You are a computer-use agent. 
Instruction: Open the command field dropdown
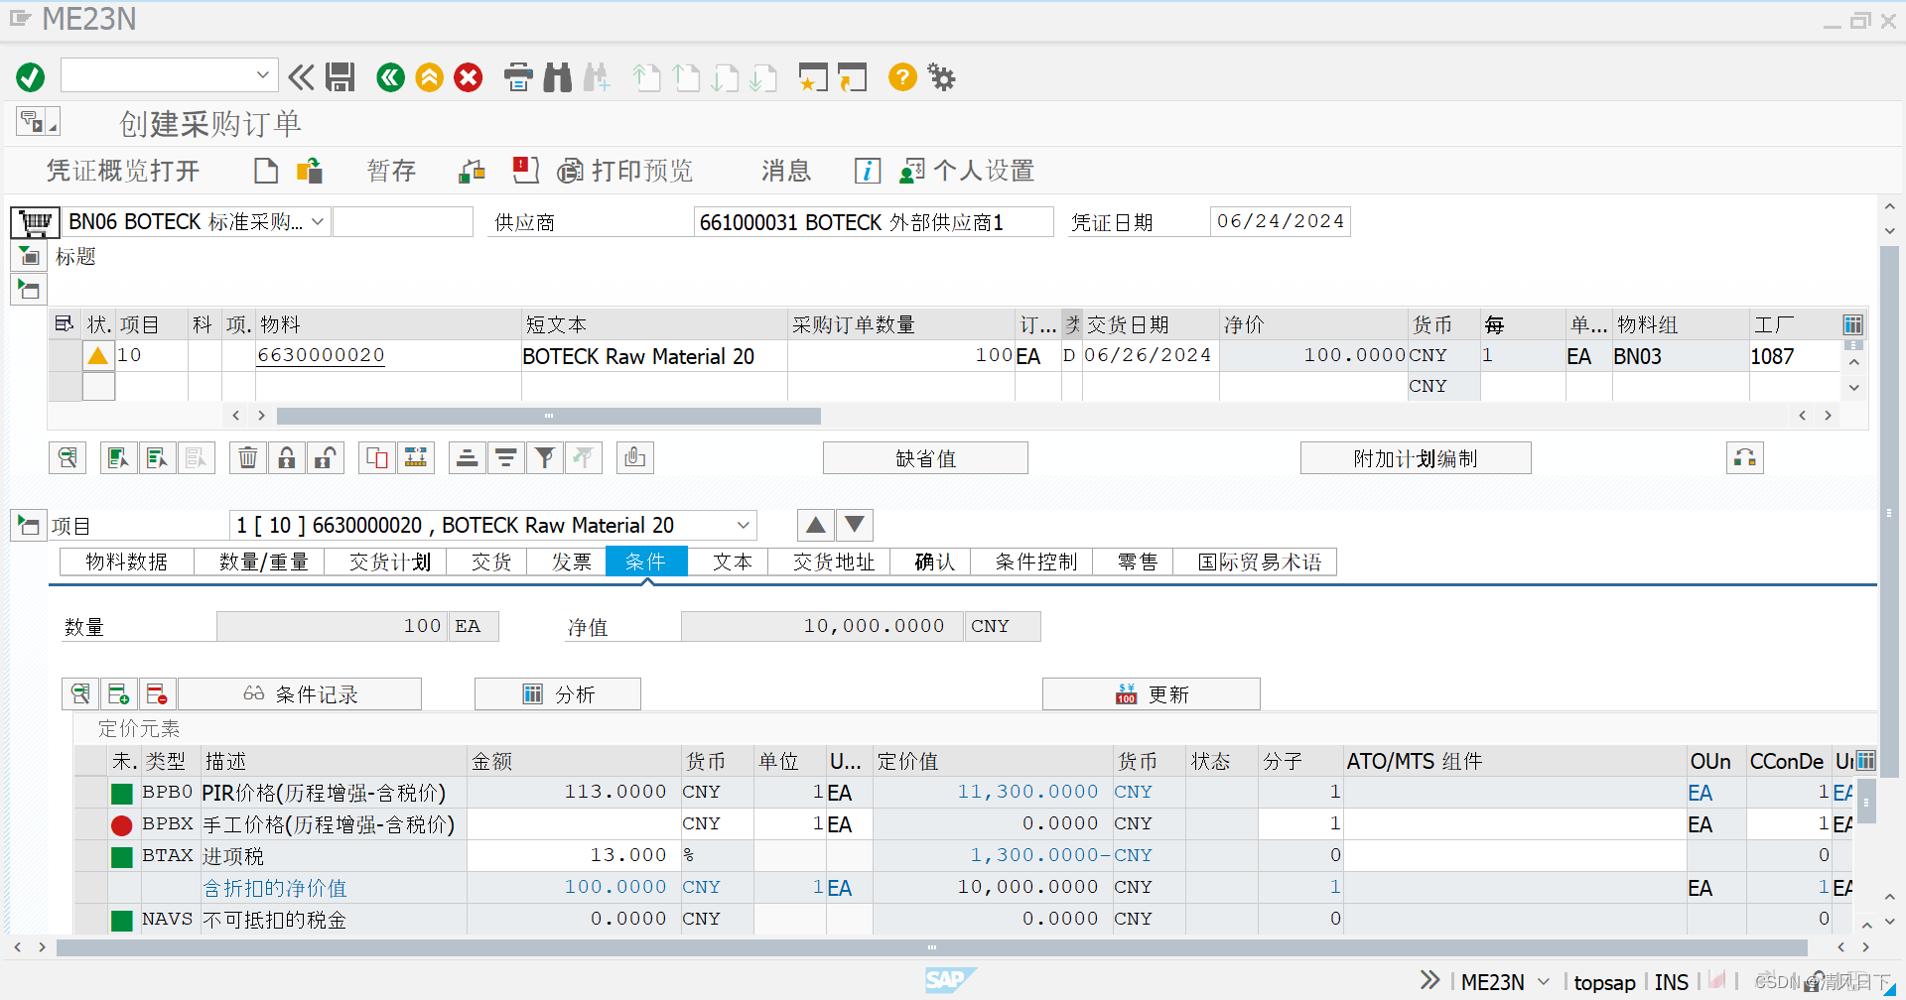[262, 75]
